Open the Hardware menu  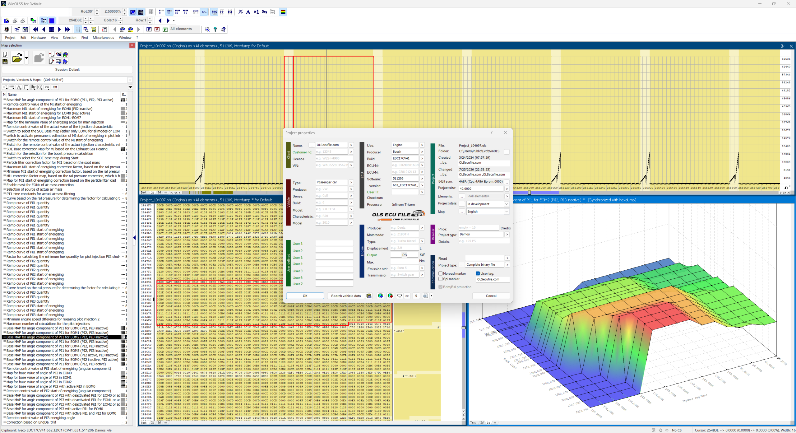pos(39,38)
